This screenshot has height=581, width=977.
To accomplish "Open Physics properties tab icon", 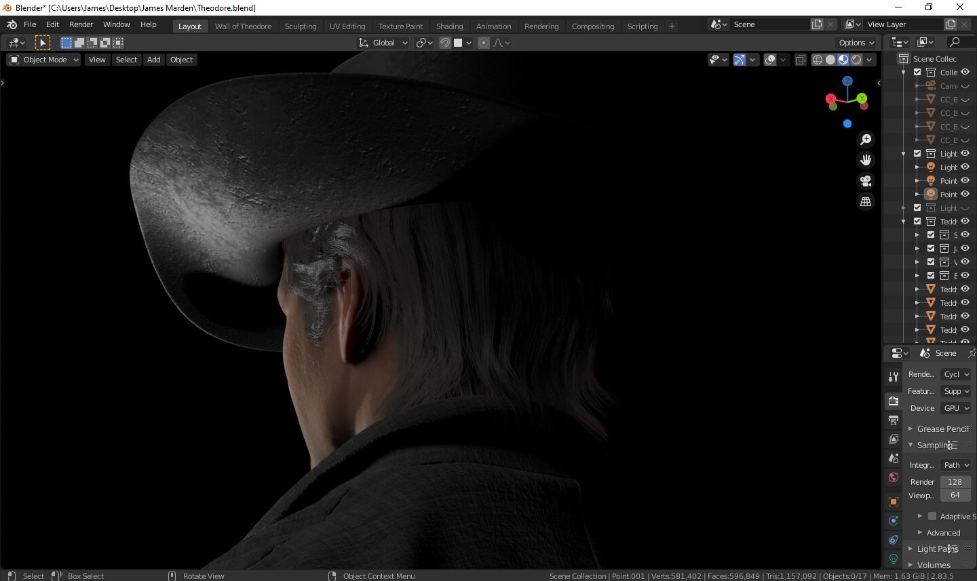I will [x=894, y=521].
